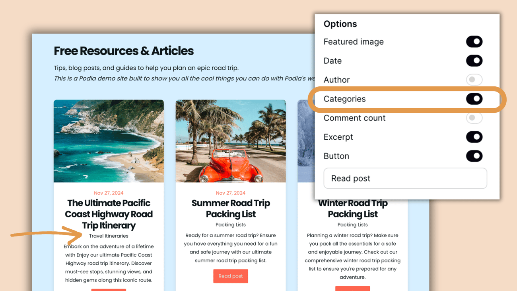The height and width of the screenshot is (291, 517).
Task: Open the red convertible car image
Action: point(231,141)
